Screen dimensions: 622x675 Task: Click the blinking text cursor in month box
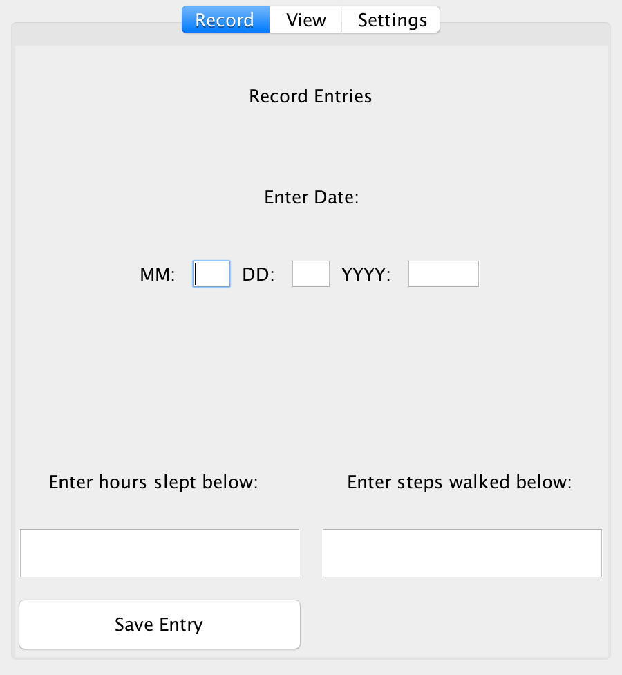click(196, 274)
